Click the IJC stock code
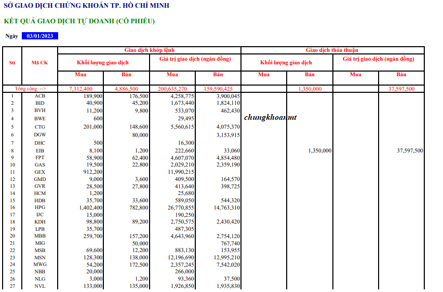 (40, 215)
